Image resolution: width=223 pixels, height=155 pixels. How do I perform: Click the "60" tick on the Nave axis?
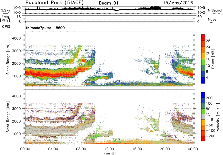tap(199, 17)
